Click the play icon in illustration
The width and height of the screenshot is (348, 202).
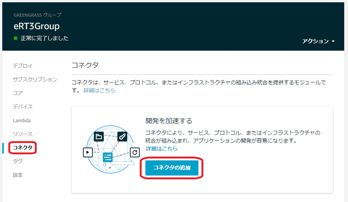pos(88,152)
